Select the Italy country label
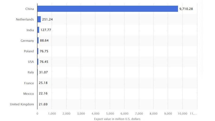Image resolution: width=215 pixels, height=121 pixels. pos(30,72)
